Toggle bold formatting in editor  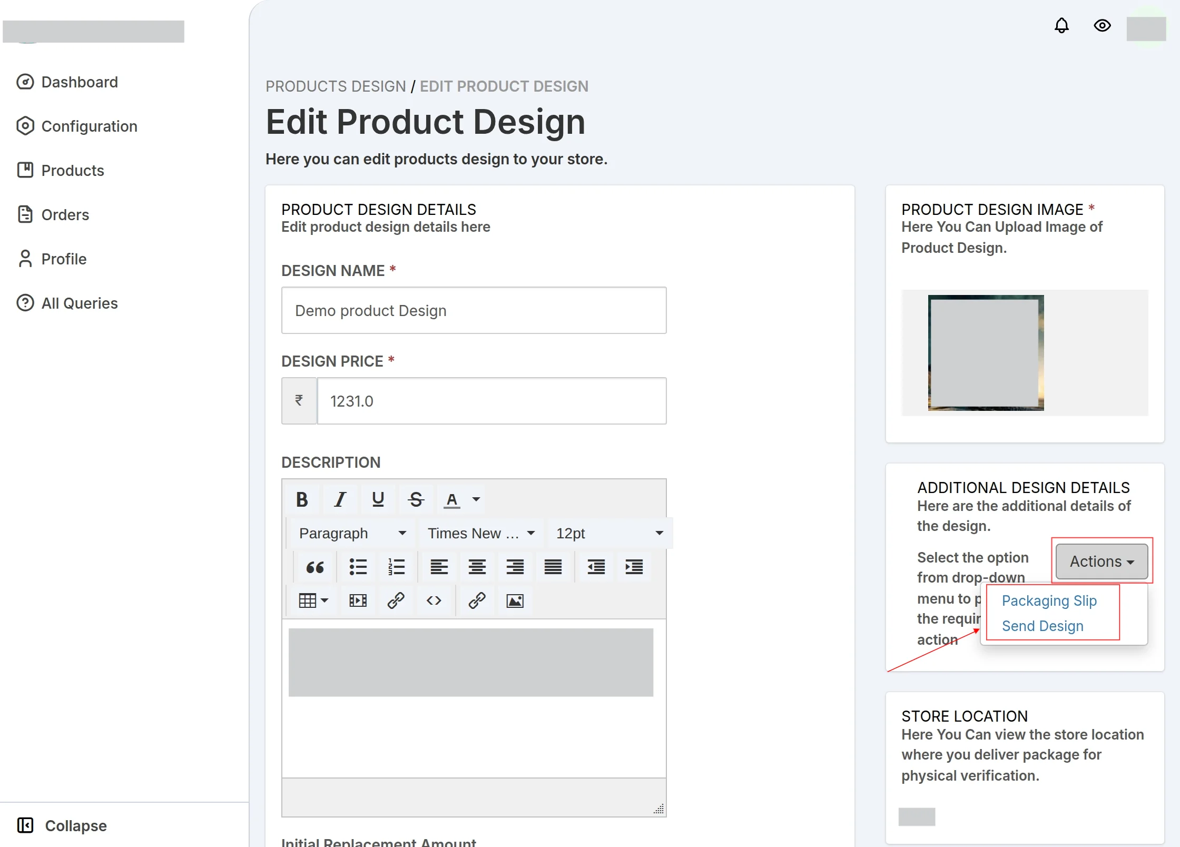pyautogui.click(x=302, y=499)
